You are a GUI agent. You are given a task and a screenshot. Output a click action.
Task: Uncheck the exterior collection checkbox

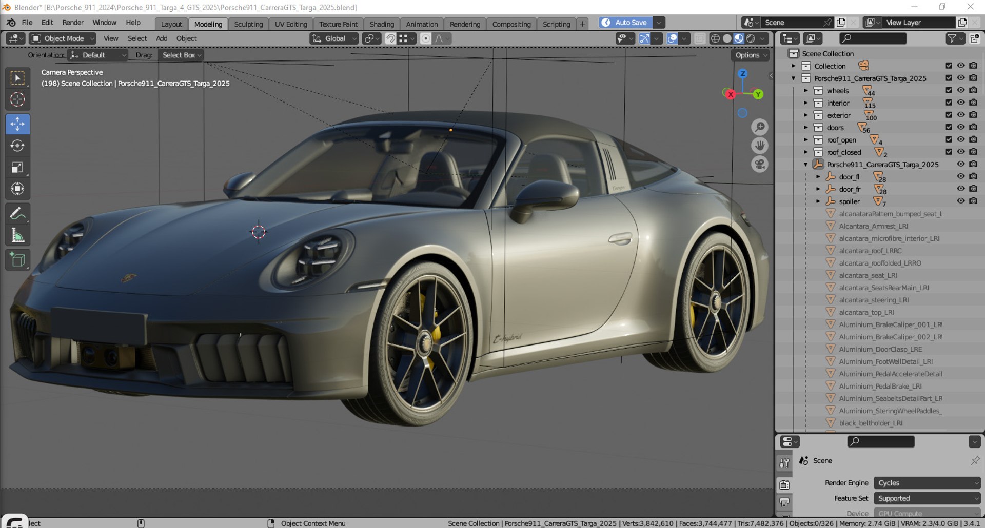click(x=949, y=115)
